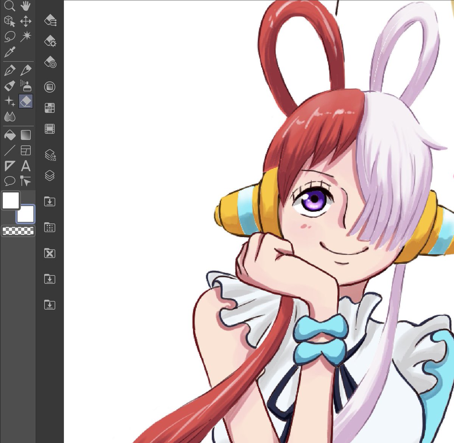Open the Animation film strip palette icon

point(50,129)
